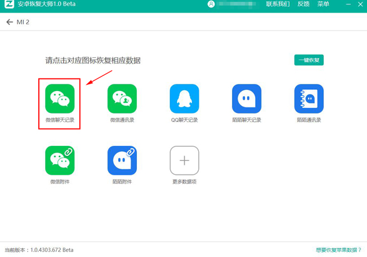Viewport: 367px width, 257px height.
Task: Click the 微信通讯录 label text
Action: pyautogui.click(x=122, y=120)
